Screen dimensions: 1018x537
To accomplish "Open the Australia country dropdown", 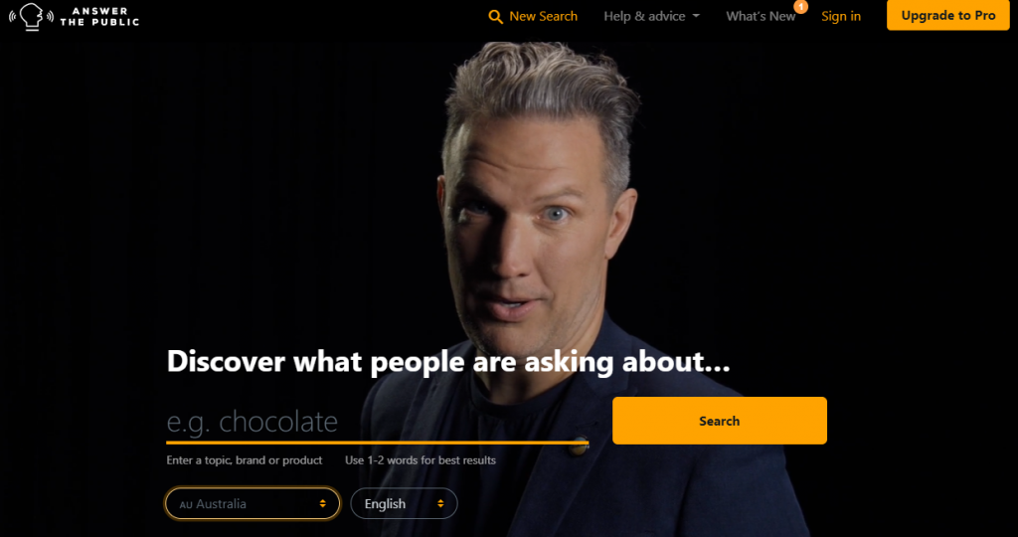I will (253, 504).
